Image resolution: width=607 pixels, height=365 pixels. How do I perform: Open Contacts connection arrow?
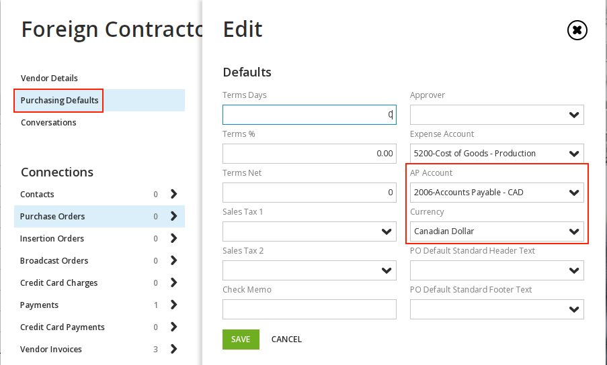(174, 194)
